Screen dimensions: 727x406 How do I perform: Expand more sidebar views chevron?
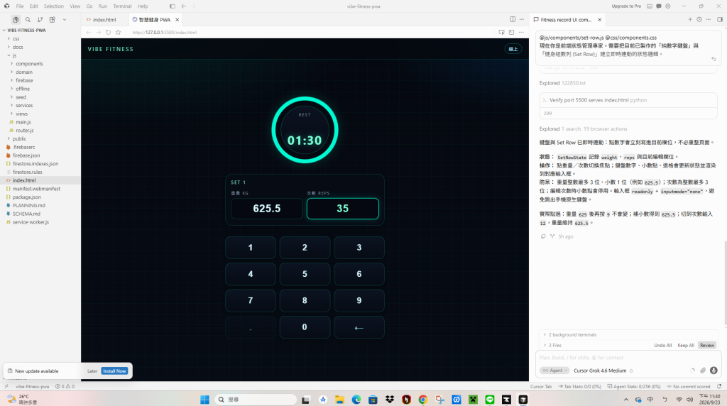65,20
